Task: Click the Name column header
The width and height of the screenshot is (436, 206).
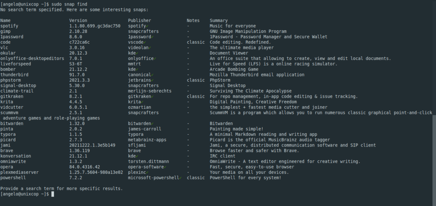Action: click(x=5, y=20)
